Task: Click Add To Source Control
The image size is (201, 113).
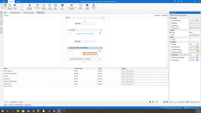Action: coord(192,108)
